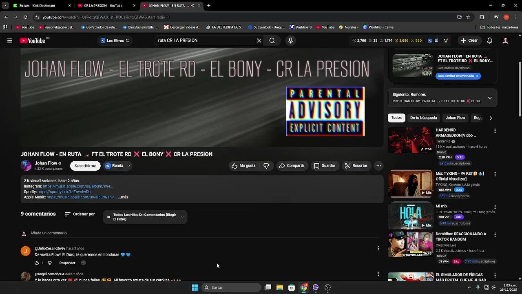Click See similar thumbnails button
Image resolution: width=522 pixels, height=294 pixels.
tap(458, 76)
